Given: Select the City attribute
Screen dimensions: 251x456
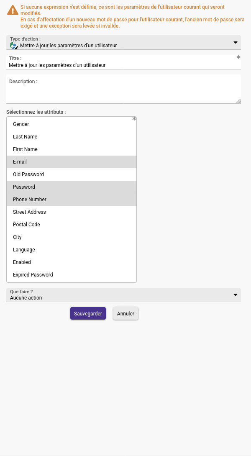Looking at the screenshot, I should point(71,237).
